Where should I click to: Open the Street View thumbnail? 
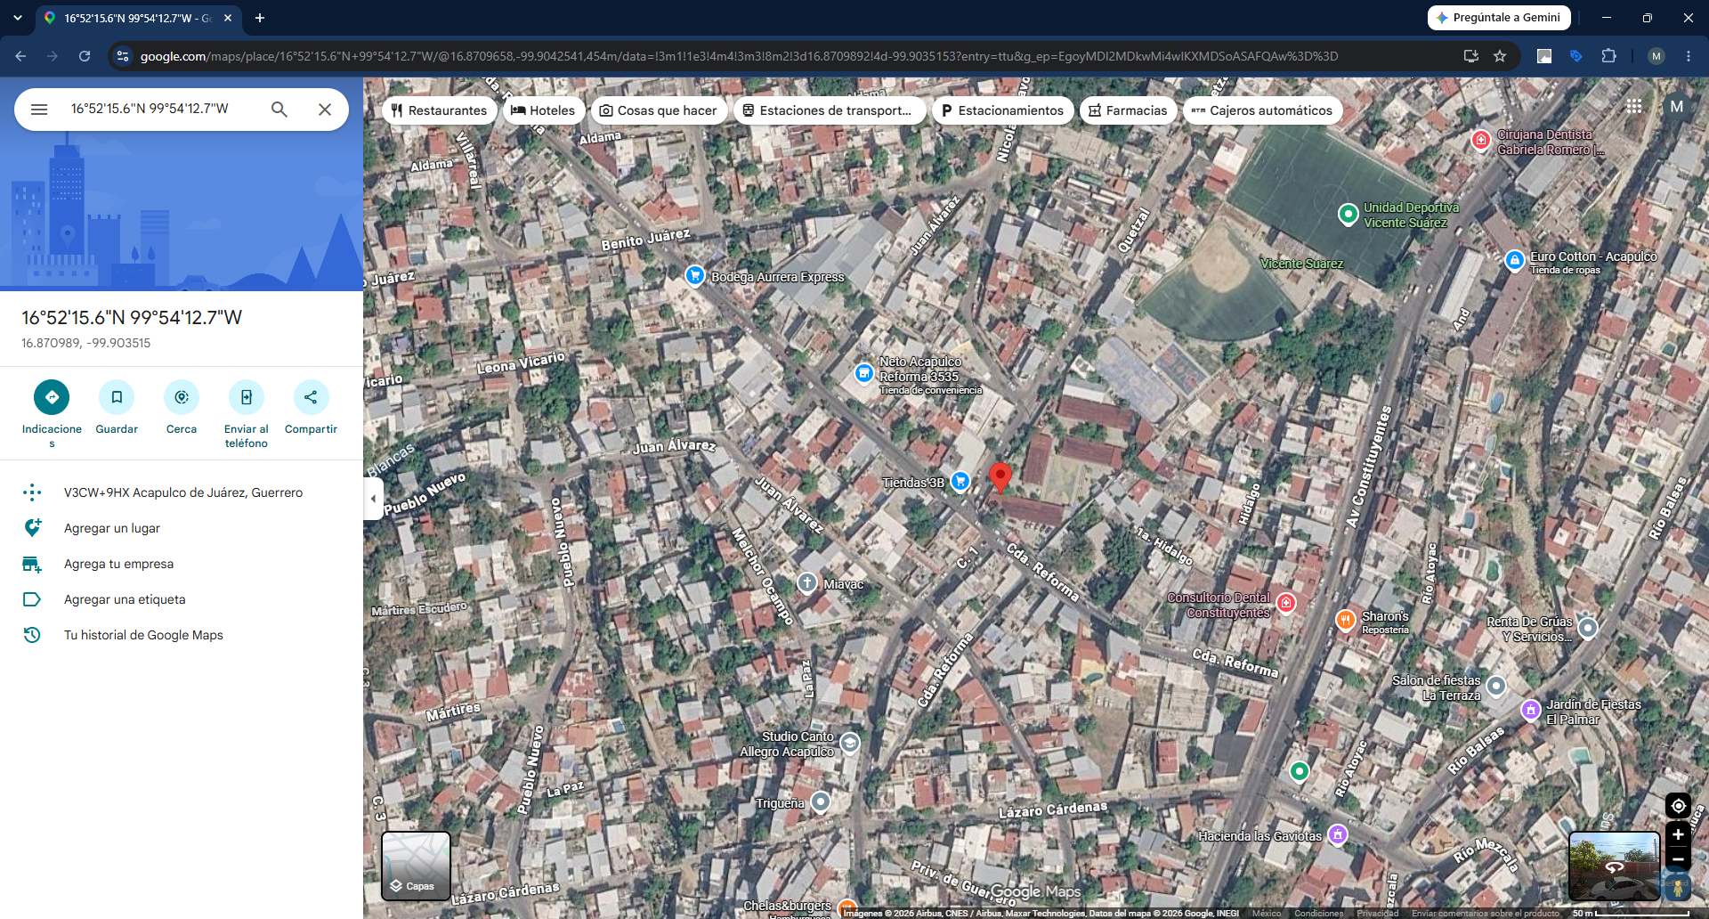tap(1615, 866)
